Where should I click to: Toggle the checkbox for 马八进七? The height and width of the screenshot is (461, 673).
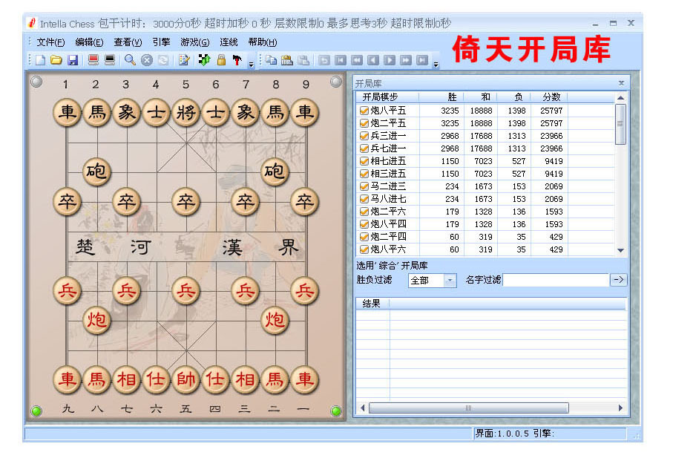click(x=364, y=199)
